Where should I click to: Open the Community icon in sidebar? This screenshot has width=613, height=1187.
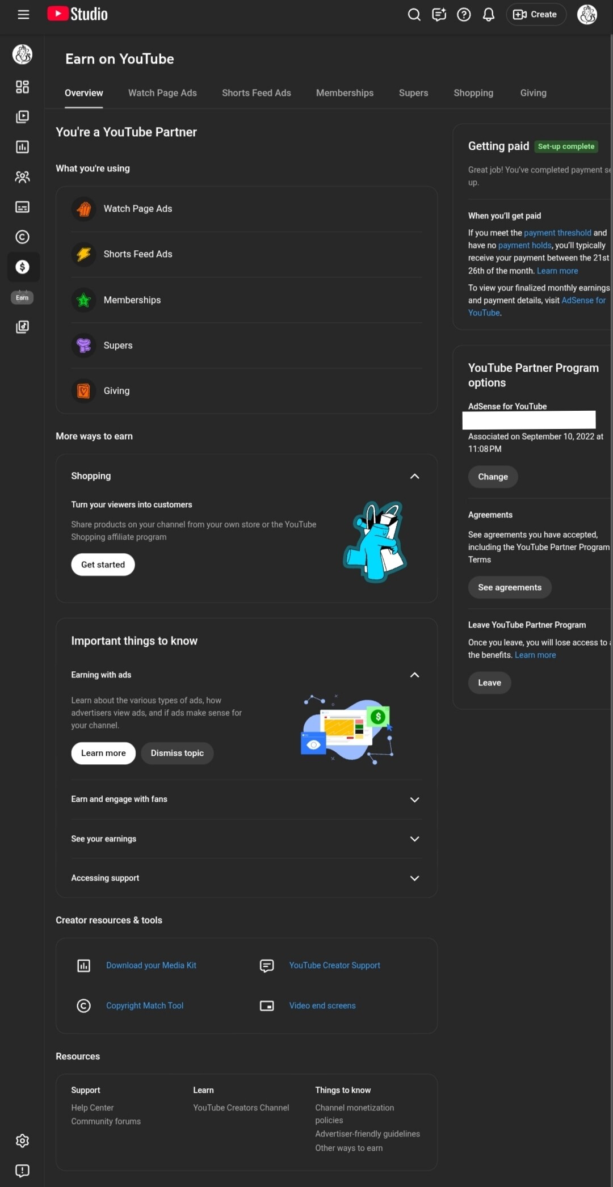pyautogui.click(x=22, y=177)
